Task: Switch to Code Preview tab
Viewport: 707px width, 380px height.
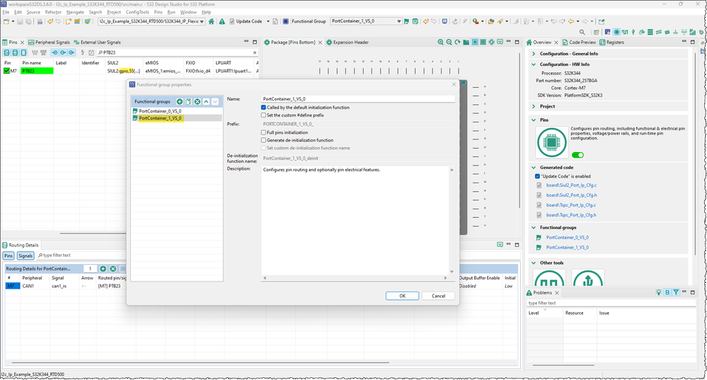Action: 578,42
